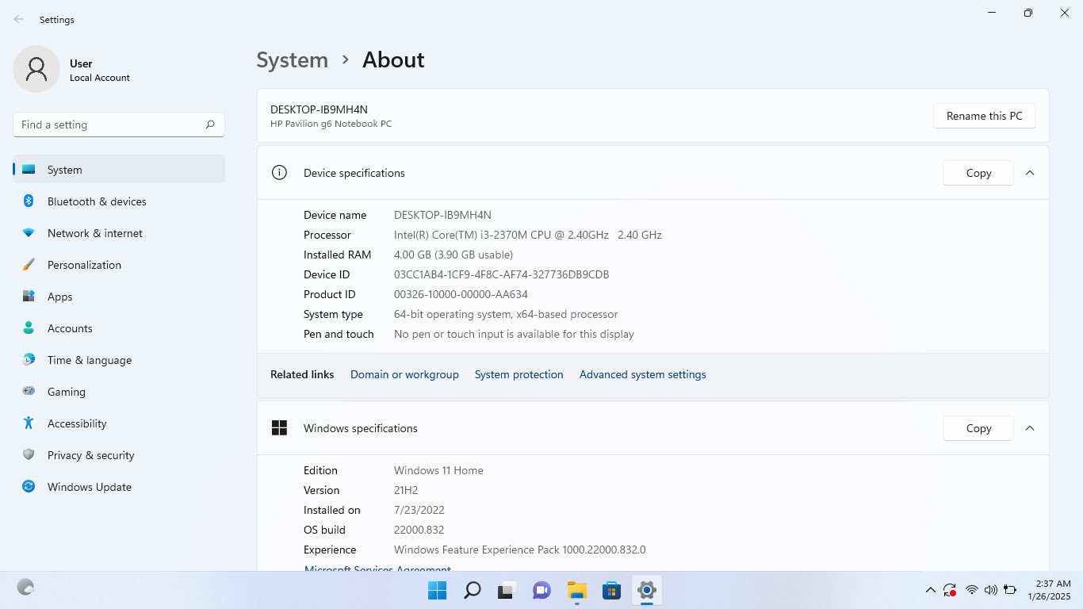The height and width of the screenshot is (609, 1083).
Task: Click Rename this PC button
Action: (985, 116)
